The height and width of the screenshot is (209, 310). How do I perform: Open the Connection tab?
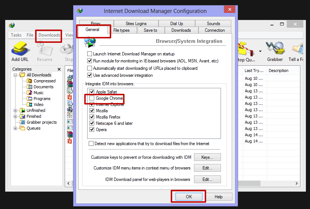pyautogui.click(x=215, y=30)
